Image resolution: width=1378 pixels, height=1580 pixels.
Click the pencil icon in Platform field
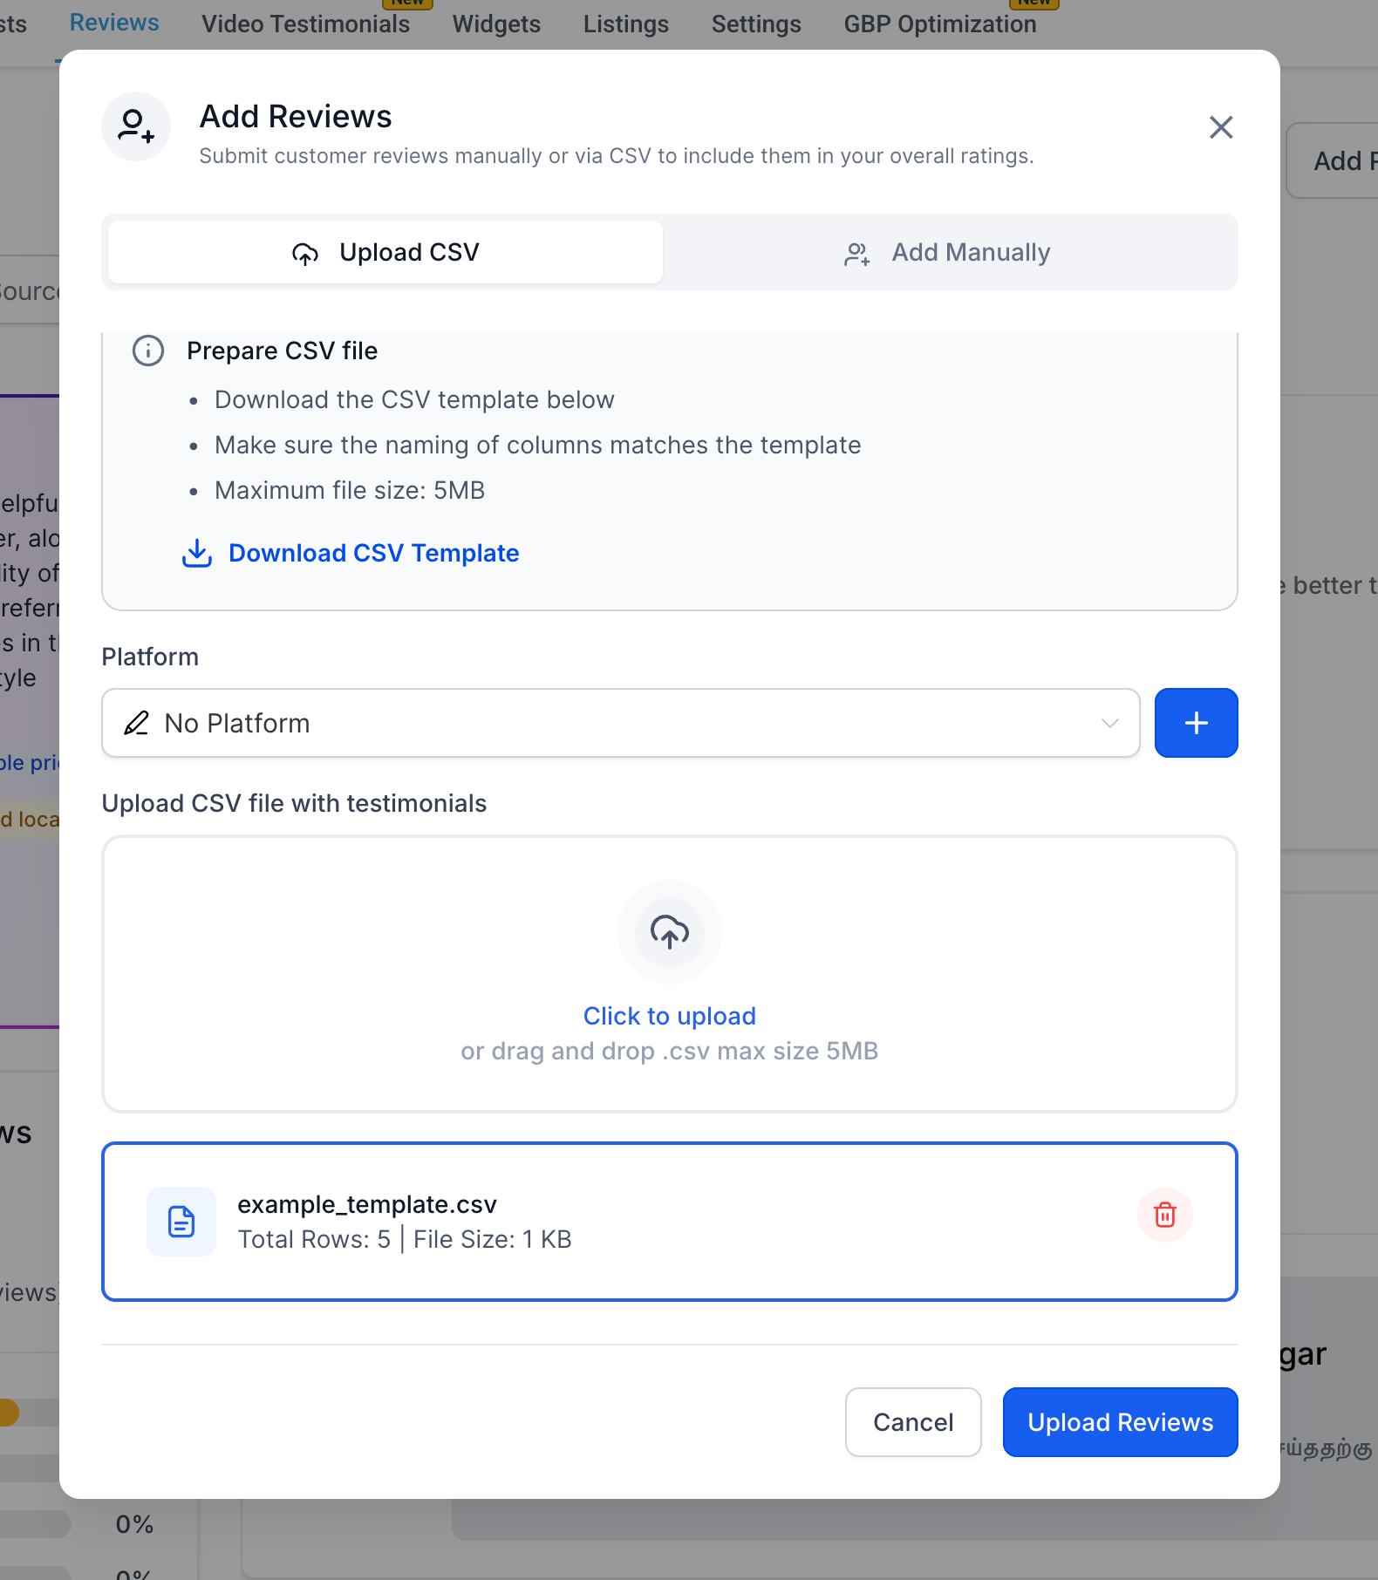click(x=136, y=723)
